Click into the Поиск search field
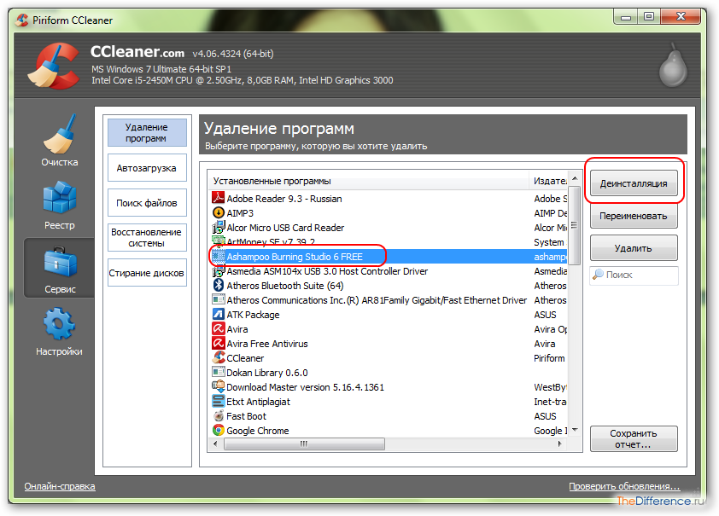The width and height of the screenshot is (719, 516). click(634, 275)
